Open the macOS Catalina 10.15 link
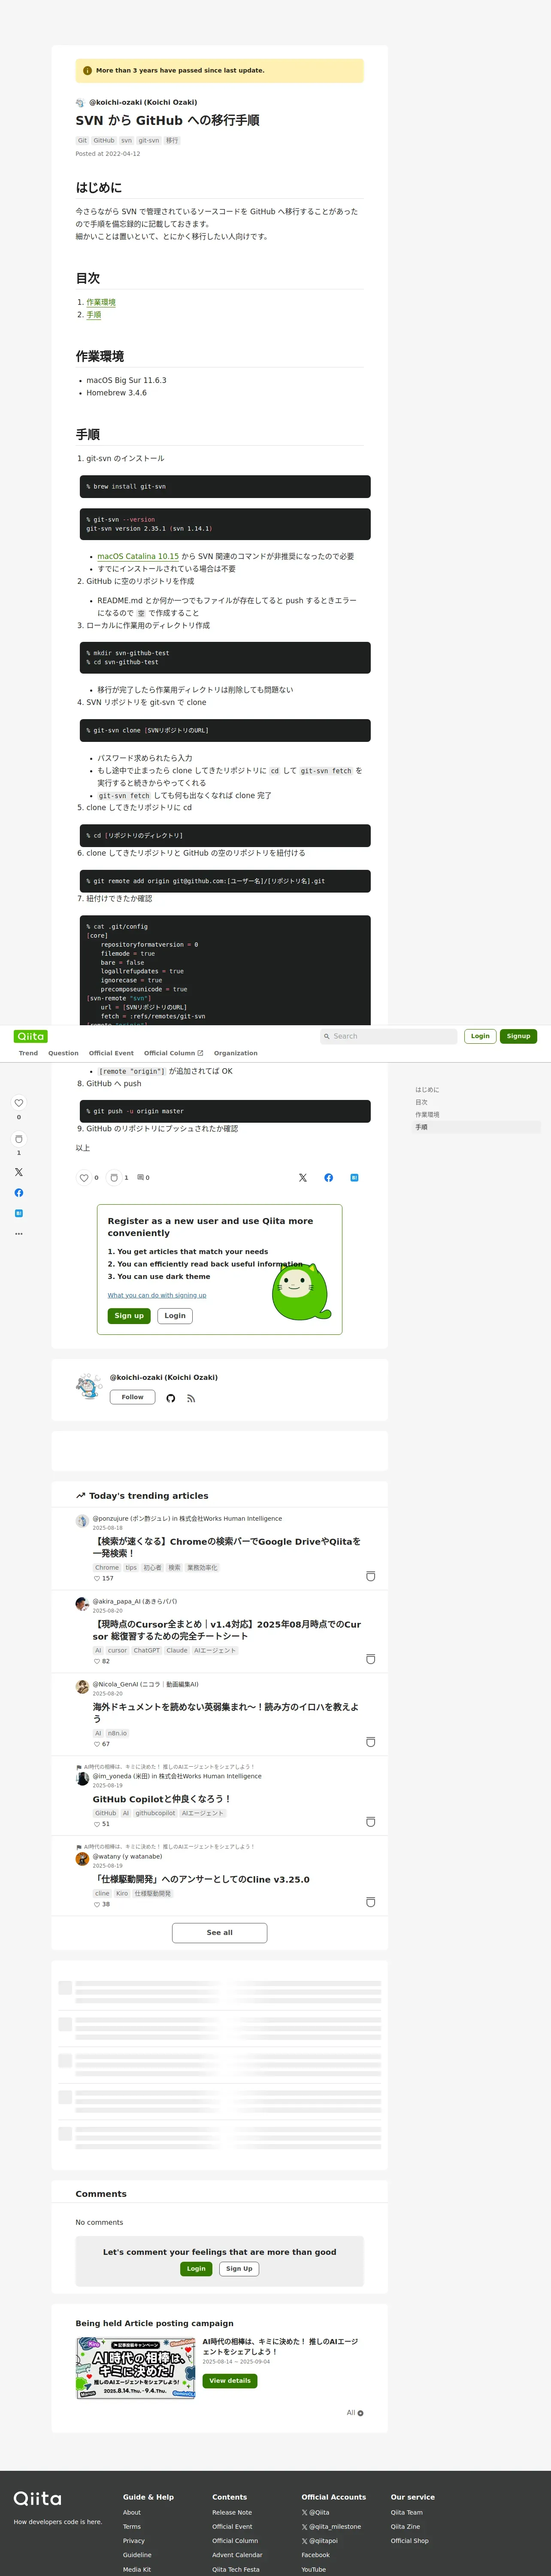 [x=138, y=557]
